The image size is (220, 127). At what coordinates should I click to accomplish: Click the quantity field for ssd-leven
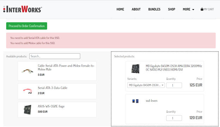pos(174,118)
